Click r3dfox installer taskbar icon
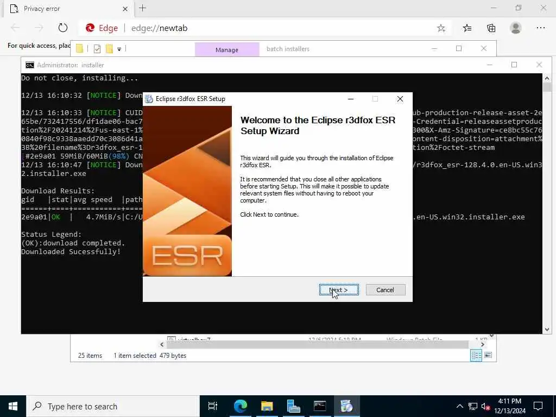This screenshot has width=556, height=417. pyautogui.click(x=346, y=406)
